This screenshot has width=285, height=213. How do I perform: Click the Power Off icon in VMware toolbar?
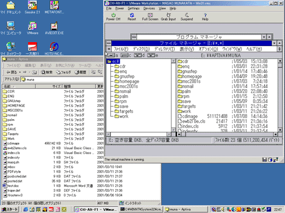113,17
